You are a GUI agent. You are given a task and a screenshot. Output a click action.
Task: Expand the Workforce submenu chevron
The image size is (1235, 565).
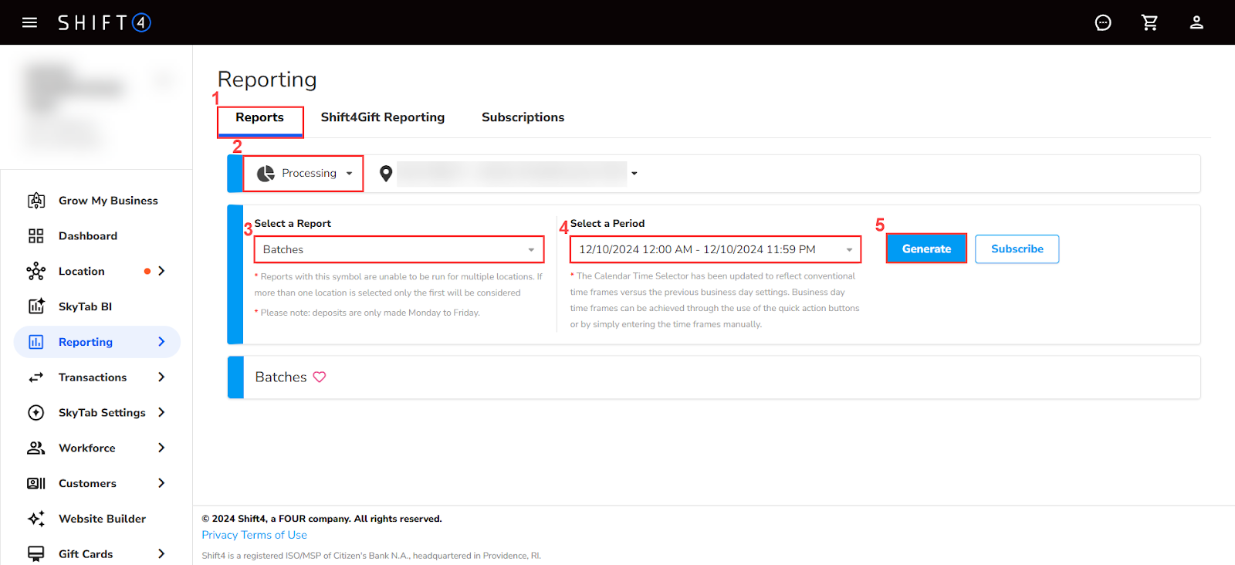pos(161,448)
